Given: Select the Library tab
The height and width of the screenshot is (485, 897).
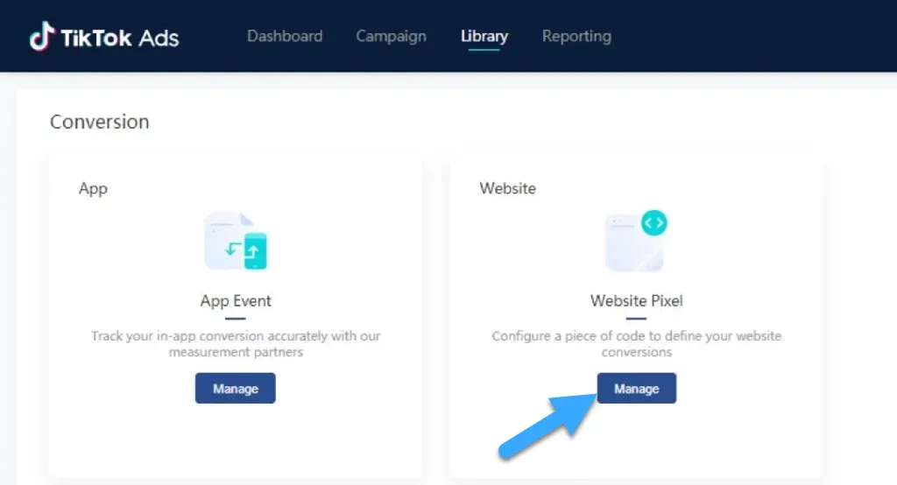Looking at the screenshot, I should tap(484, 37).
